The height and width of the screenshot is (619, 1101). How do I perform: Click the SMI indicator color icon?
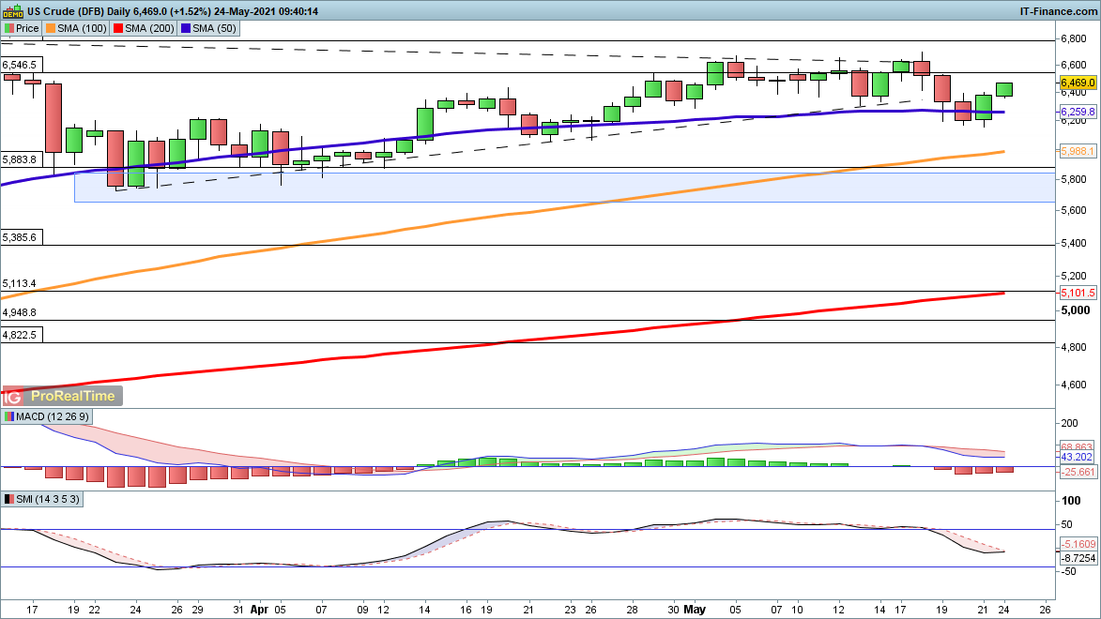(9, 500)
